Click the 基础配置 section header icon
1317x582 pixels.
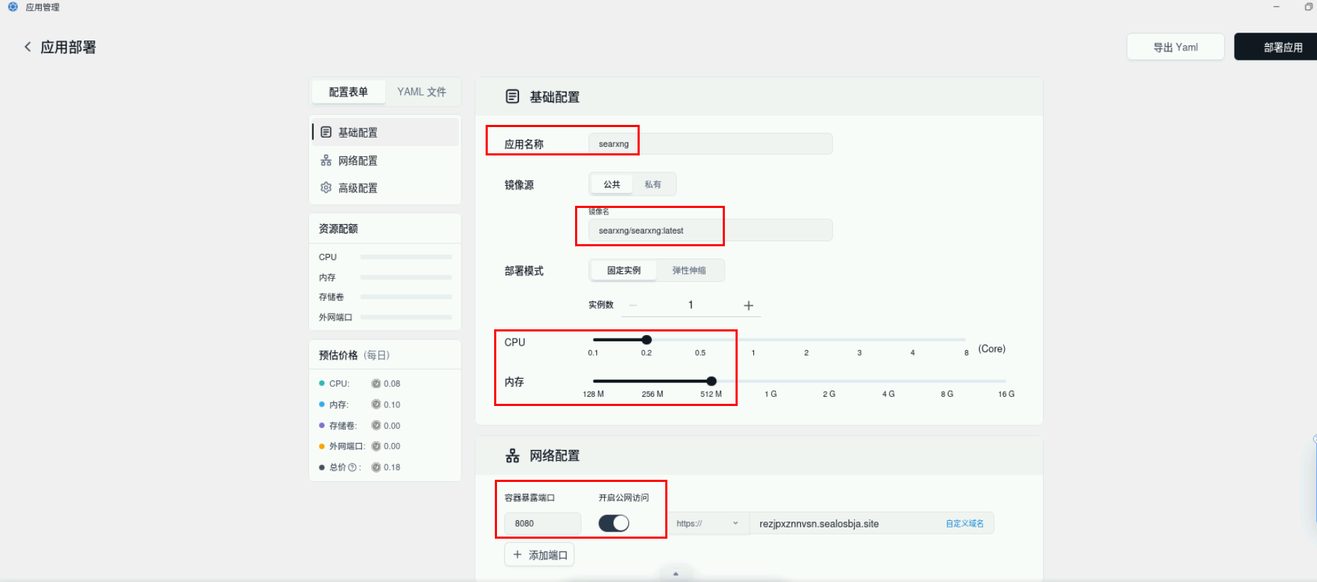click(x=513, y=97)
